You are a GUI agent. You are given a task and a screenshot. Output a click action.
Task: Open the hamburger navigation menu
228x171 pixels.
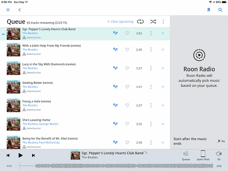(x=8, y=10)
